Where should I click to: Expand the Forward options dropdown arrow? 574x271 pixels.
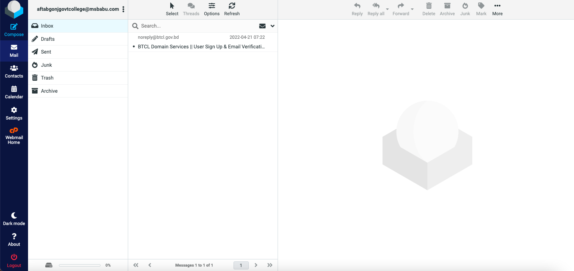(x=412, y=9)
